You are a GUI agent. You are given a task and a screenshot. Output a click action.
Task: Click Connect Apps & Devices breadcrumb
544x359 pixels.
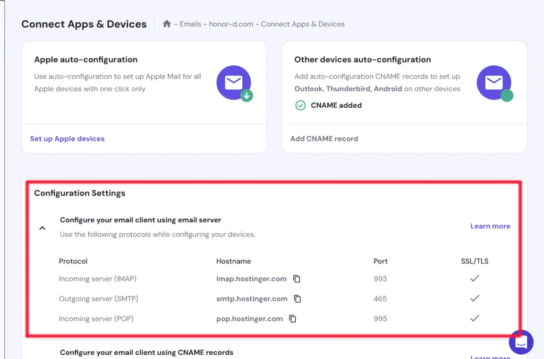pyautogui.click(x=303, y=24)
